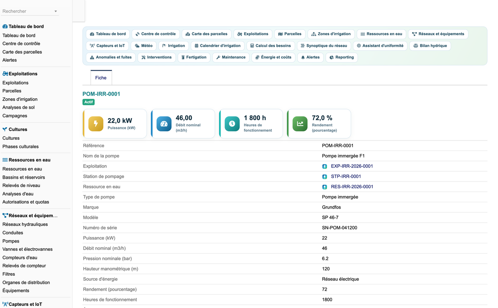Open Bilan hydrique
The image size is (498, 308).
click(x=430, y=46)
